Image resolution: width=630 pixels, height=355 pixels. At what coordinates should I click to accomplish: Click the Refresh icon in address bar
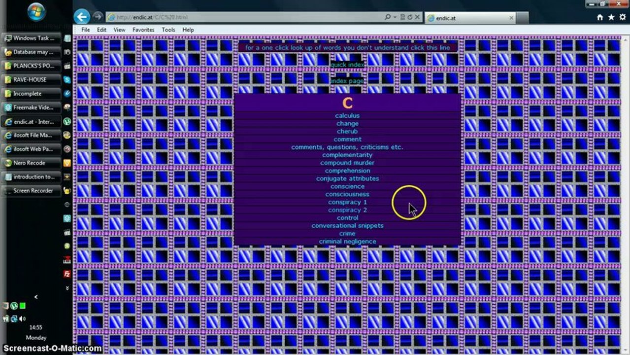(410, 17)
